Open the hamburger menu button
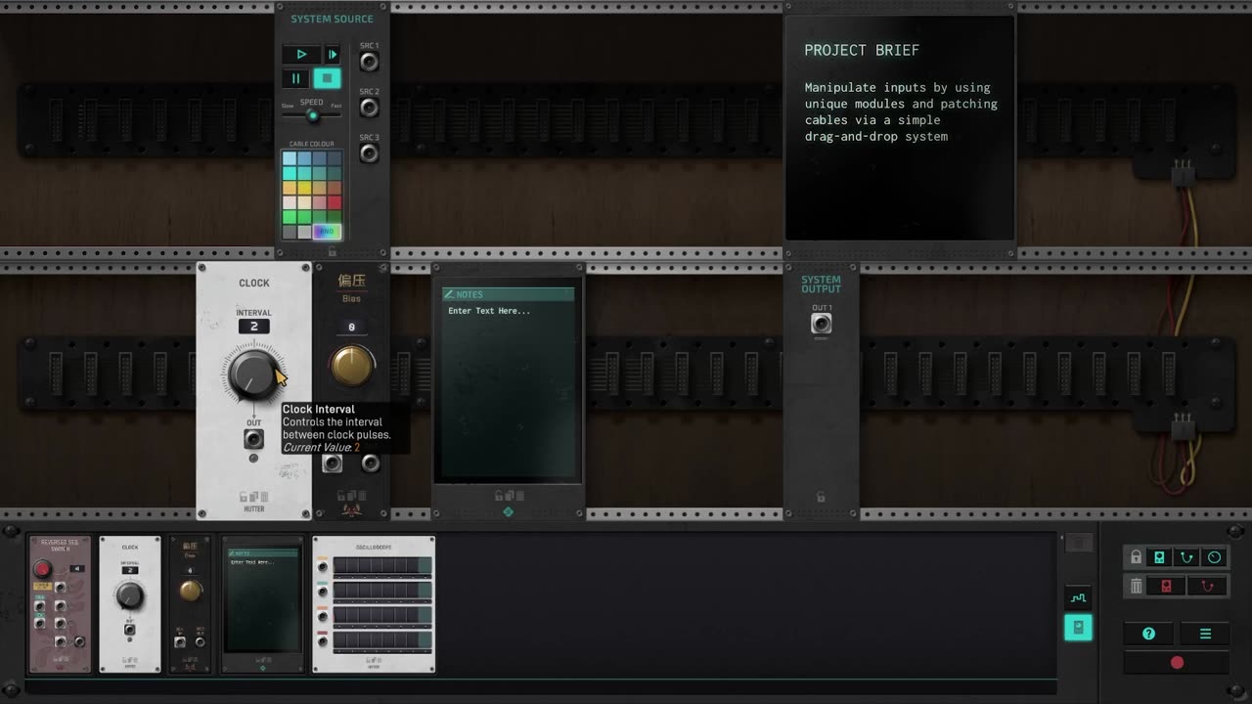The height and width of the screenshot is (704, 1252). pyautogui.click(x=1205, y=634)
